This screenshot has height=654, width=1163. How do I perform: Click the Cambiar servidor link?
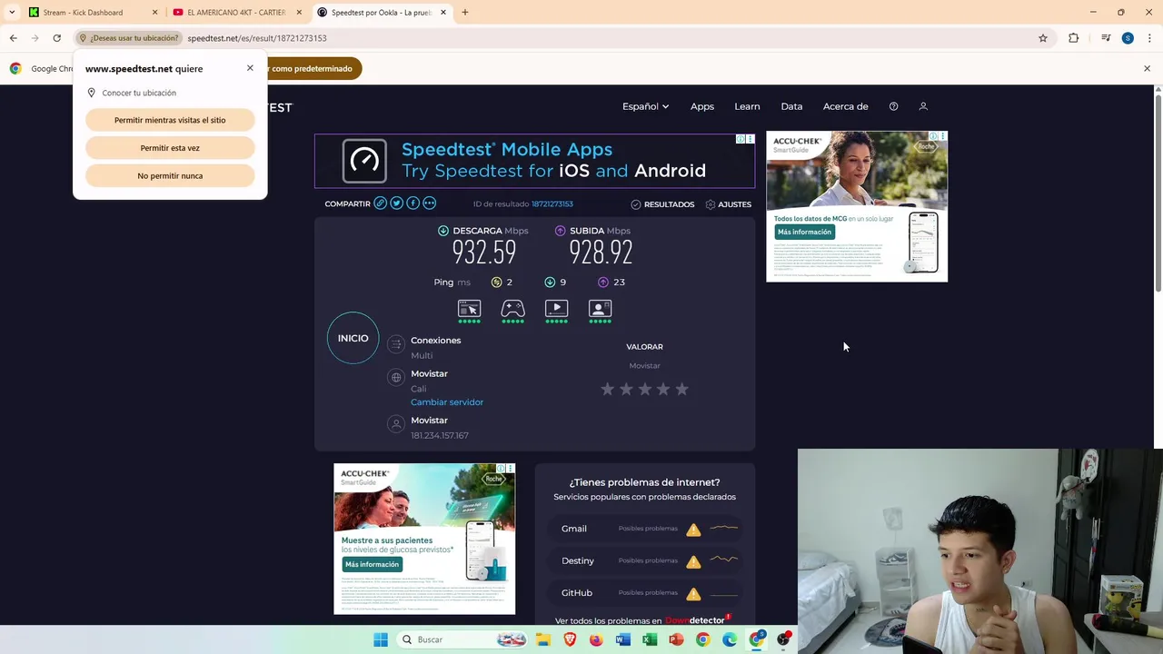pyautogui.click(x=447, y=402)
